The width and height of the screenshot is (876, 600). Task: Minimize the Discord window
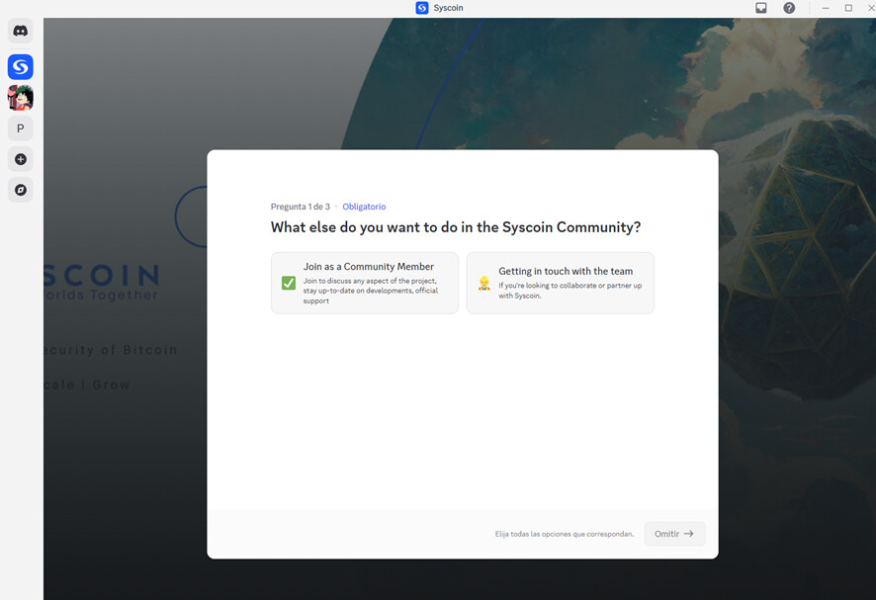point(826,8)
